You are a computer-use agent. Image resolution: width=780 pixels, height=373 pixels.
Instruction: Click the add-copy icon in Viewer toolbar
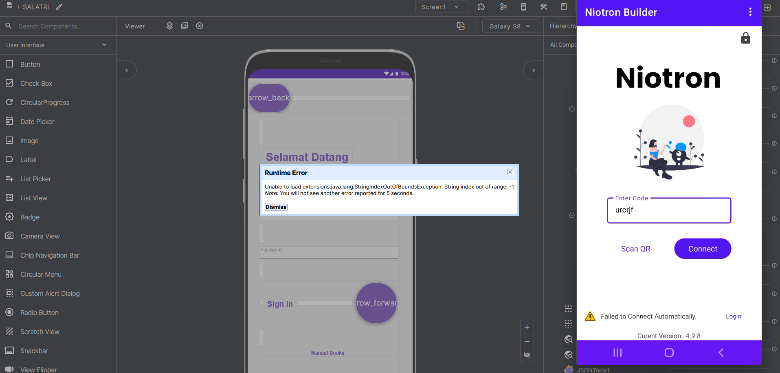(185, 26)
